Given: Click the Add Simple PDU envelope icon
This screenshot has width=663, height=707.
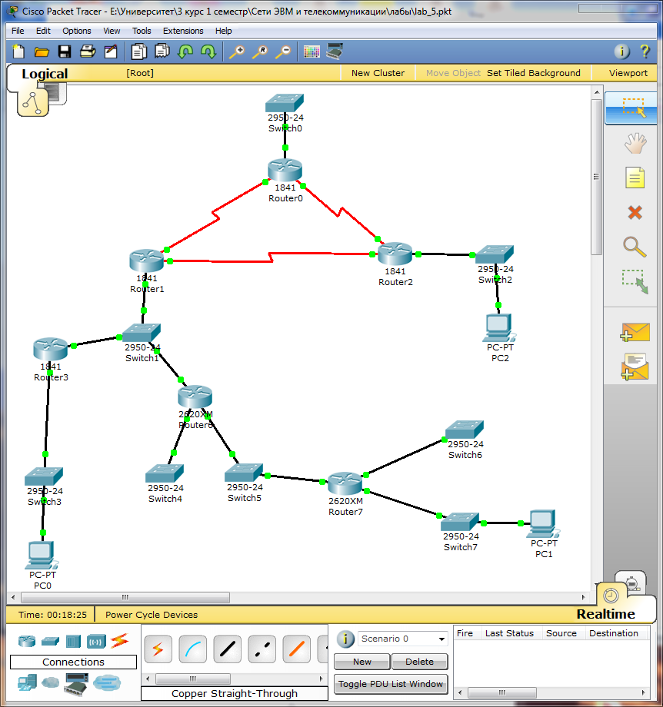Looking at the screenshot, I should click(635, 332).
